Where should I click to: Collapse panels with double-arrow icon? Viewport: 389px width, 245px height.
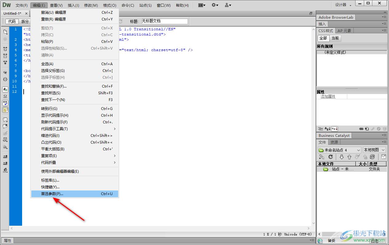tap(385, 12)
